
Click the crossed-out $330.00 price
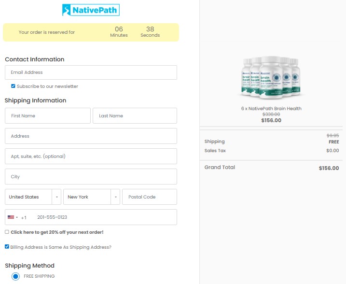pyautogui.click(x=271, y=114)
